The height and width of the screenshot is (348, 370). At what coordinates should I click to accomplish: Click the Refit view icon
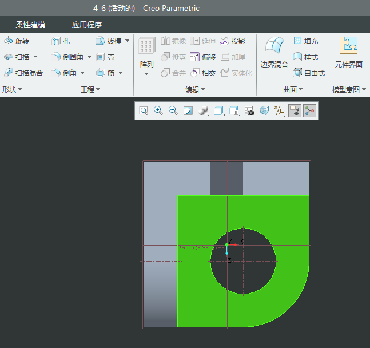click(144, 111)
